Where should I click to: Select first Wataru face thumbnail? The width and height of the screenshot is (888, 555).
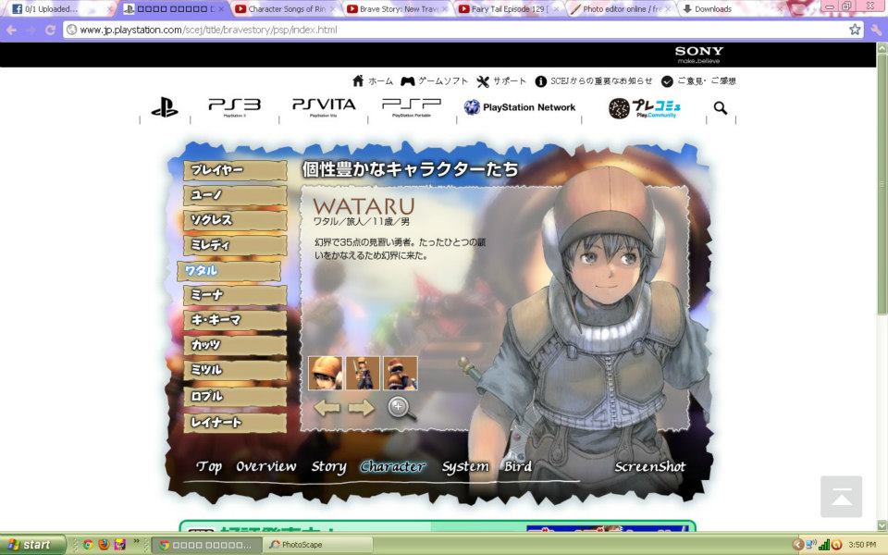click(x=325, y=373)
